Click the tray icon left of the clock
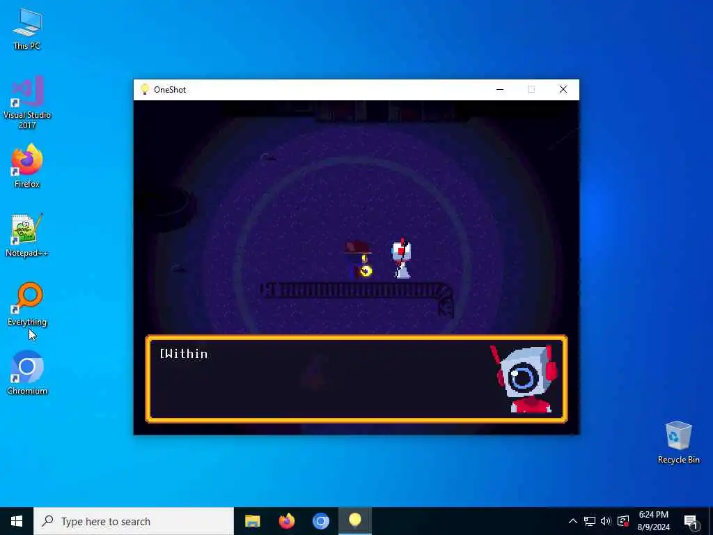713x535 pixels. (623, 521)
